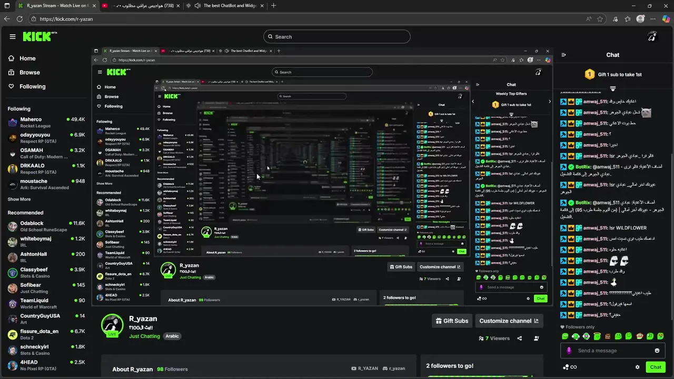The height and width of the screenshot is (379, 674).
Task: Open R_yazan channel avatar
Action: point(112,325)
